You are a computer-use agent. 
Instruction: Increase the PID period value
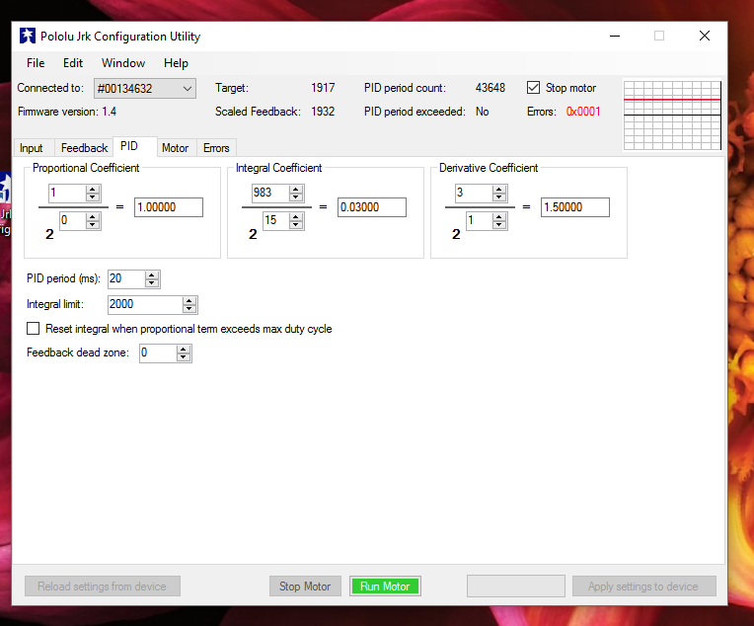point(152,275)
